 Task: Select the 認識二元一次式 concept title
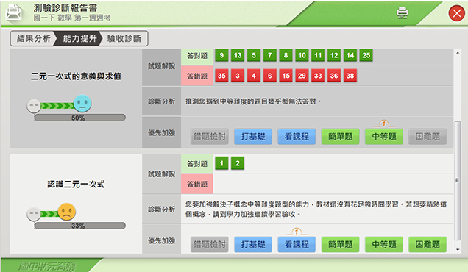tap(76, 185)
